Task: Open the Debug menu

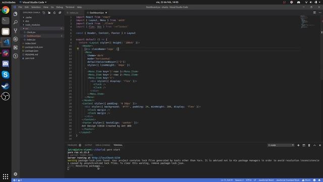Action: point(60,7)
